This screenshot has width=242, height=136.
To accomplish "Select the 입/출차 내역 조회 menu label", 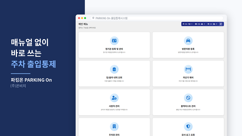I will pyautogui.click(x=114, y=78).
